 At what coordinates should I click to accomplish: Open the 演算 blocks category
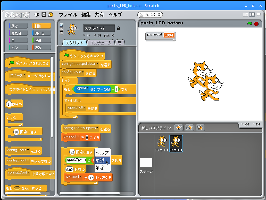[x=41, y=40]
